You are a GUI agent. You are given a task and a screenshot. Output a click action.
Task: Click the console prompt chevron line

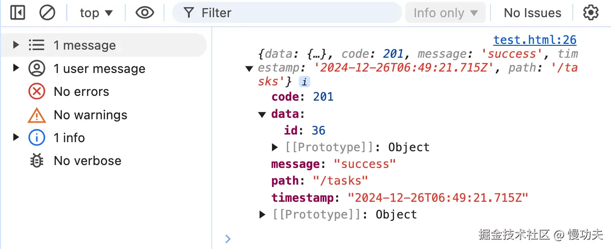[382, 239]
